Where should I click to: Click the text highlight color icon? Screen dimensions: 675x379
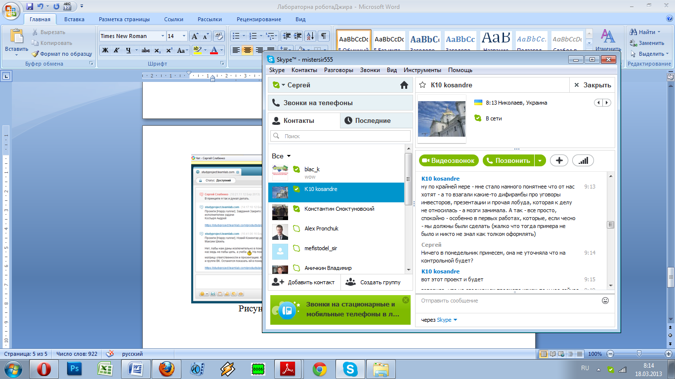197,50
